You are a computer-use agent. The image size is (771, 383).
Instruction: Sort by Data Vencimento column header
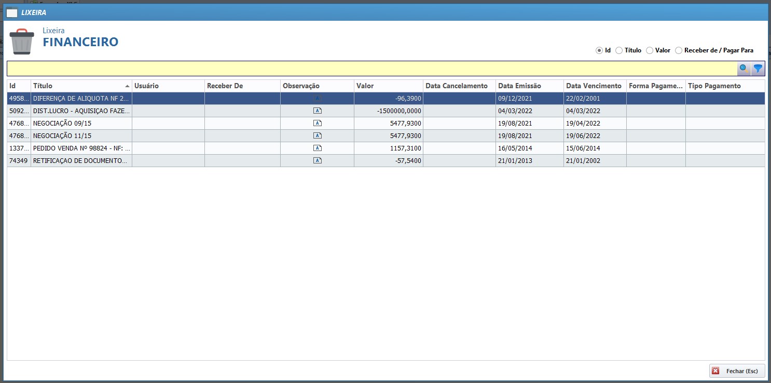tap(594, 86)
